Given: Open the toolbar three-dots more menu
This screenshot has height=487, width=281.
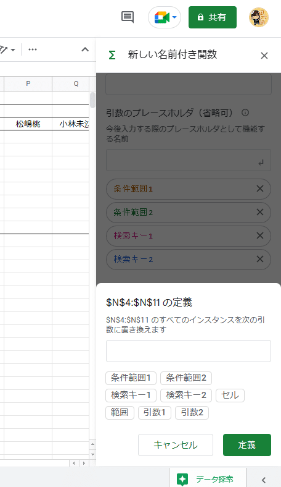Looking at the screenshot, I should [x=33, y=49].
